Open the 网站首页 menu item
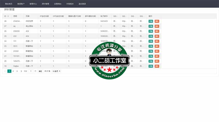The image size is (219, 122). tap(9, 4)
